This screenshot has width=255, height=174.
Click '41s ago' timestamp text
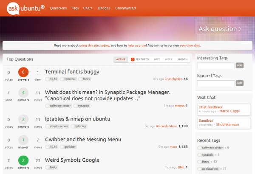pos(158,79)
